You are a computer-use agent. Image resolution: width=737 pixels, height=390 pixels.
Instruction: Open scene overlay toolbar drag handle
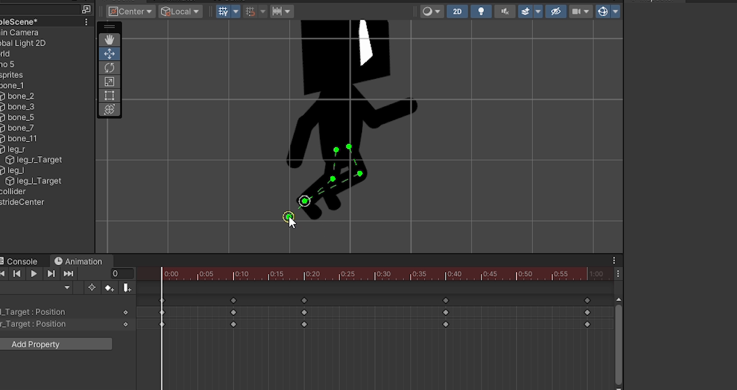point(110,26)
